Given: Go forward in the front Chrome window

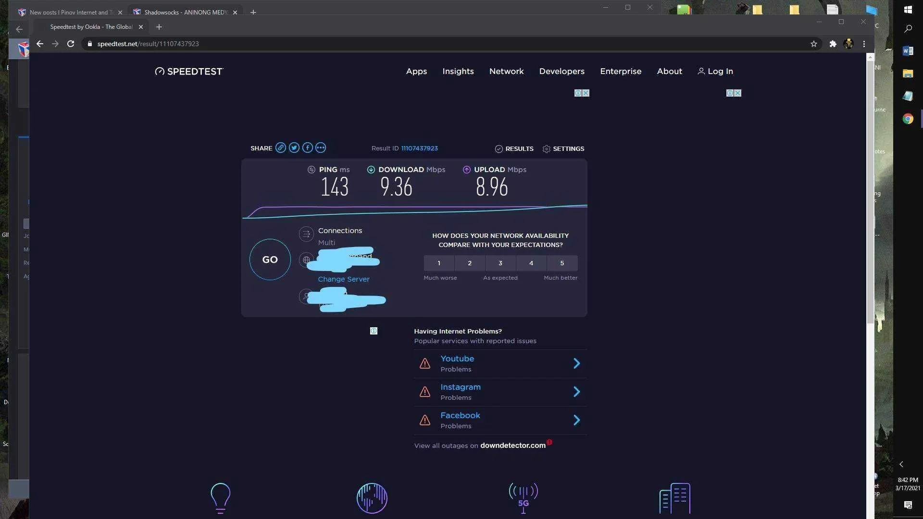Looking at the screenshot, I should (x=55, y=44).
